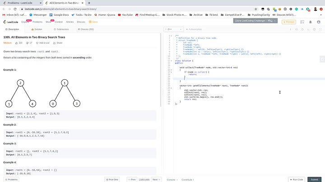Screen dimensions: 325x182
Task: Open the editor shortcuts terminal icon
Action: [x=308, y=29]
